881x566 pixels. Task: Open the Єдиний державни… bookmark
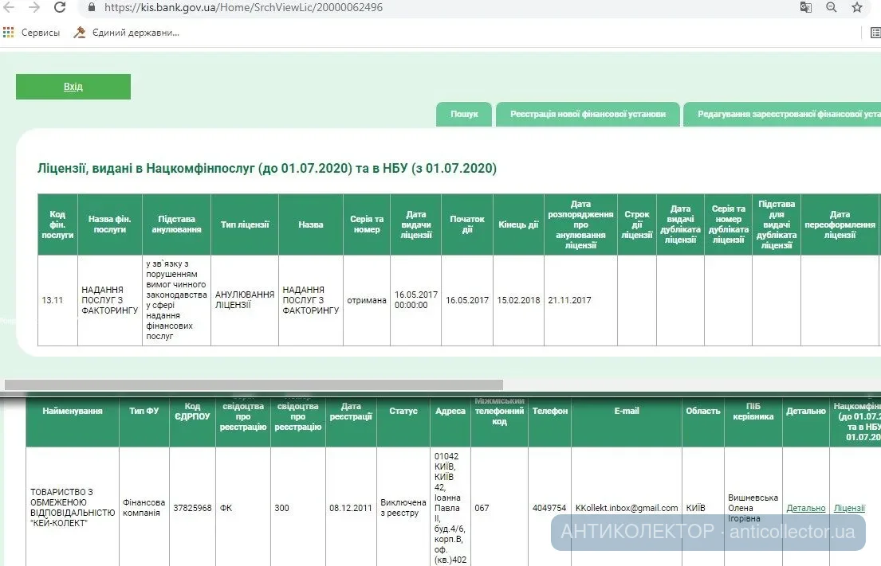click(x=126, y=33)
